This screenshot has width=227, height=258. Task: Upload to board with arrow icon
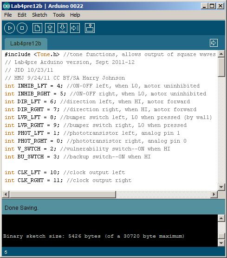(75, 28)
